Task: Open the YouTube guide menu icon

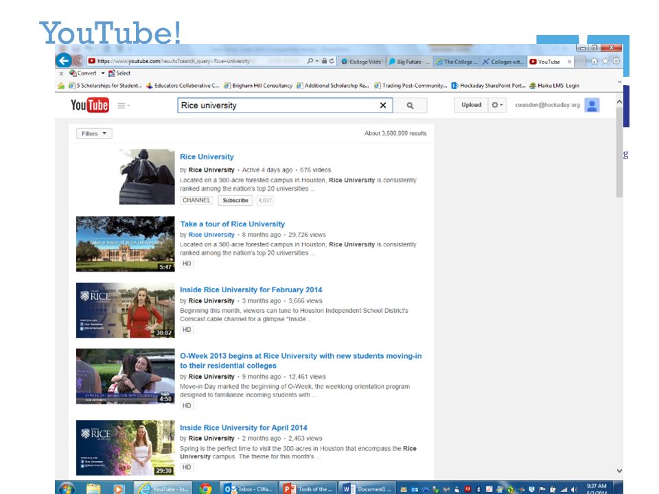Action: (x=123, y=106)
